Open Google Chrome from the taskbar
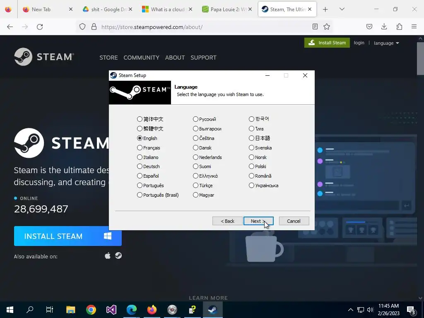The width and height of the screenshot is (424, 318). click(x=91, y=310)
